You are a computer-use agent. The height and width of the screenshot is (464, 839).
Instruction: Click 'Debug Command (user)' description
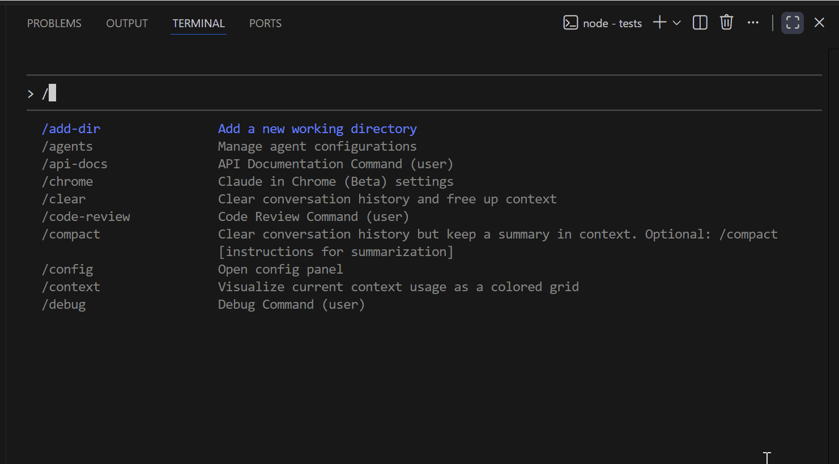click(x=291, y=304)
